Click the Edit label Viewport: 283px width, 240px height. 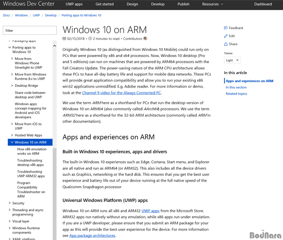pyautogui.click(x=232, y=36)
